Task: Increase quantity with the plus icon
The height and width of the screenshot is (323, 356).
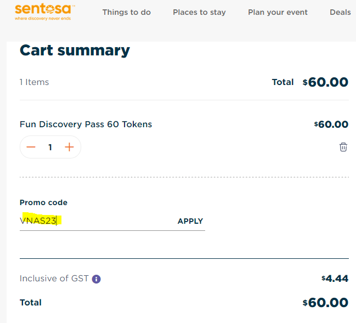Action: (x=69, y=147)
